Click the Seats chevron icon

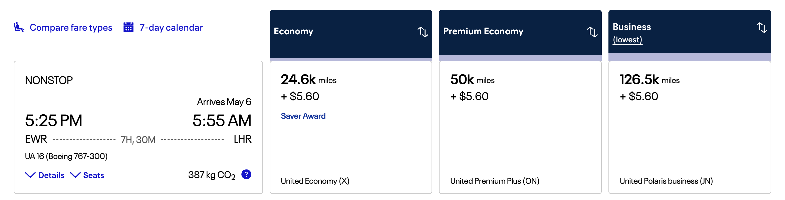pos(75,175)
